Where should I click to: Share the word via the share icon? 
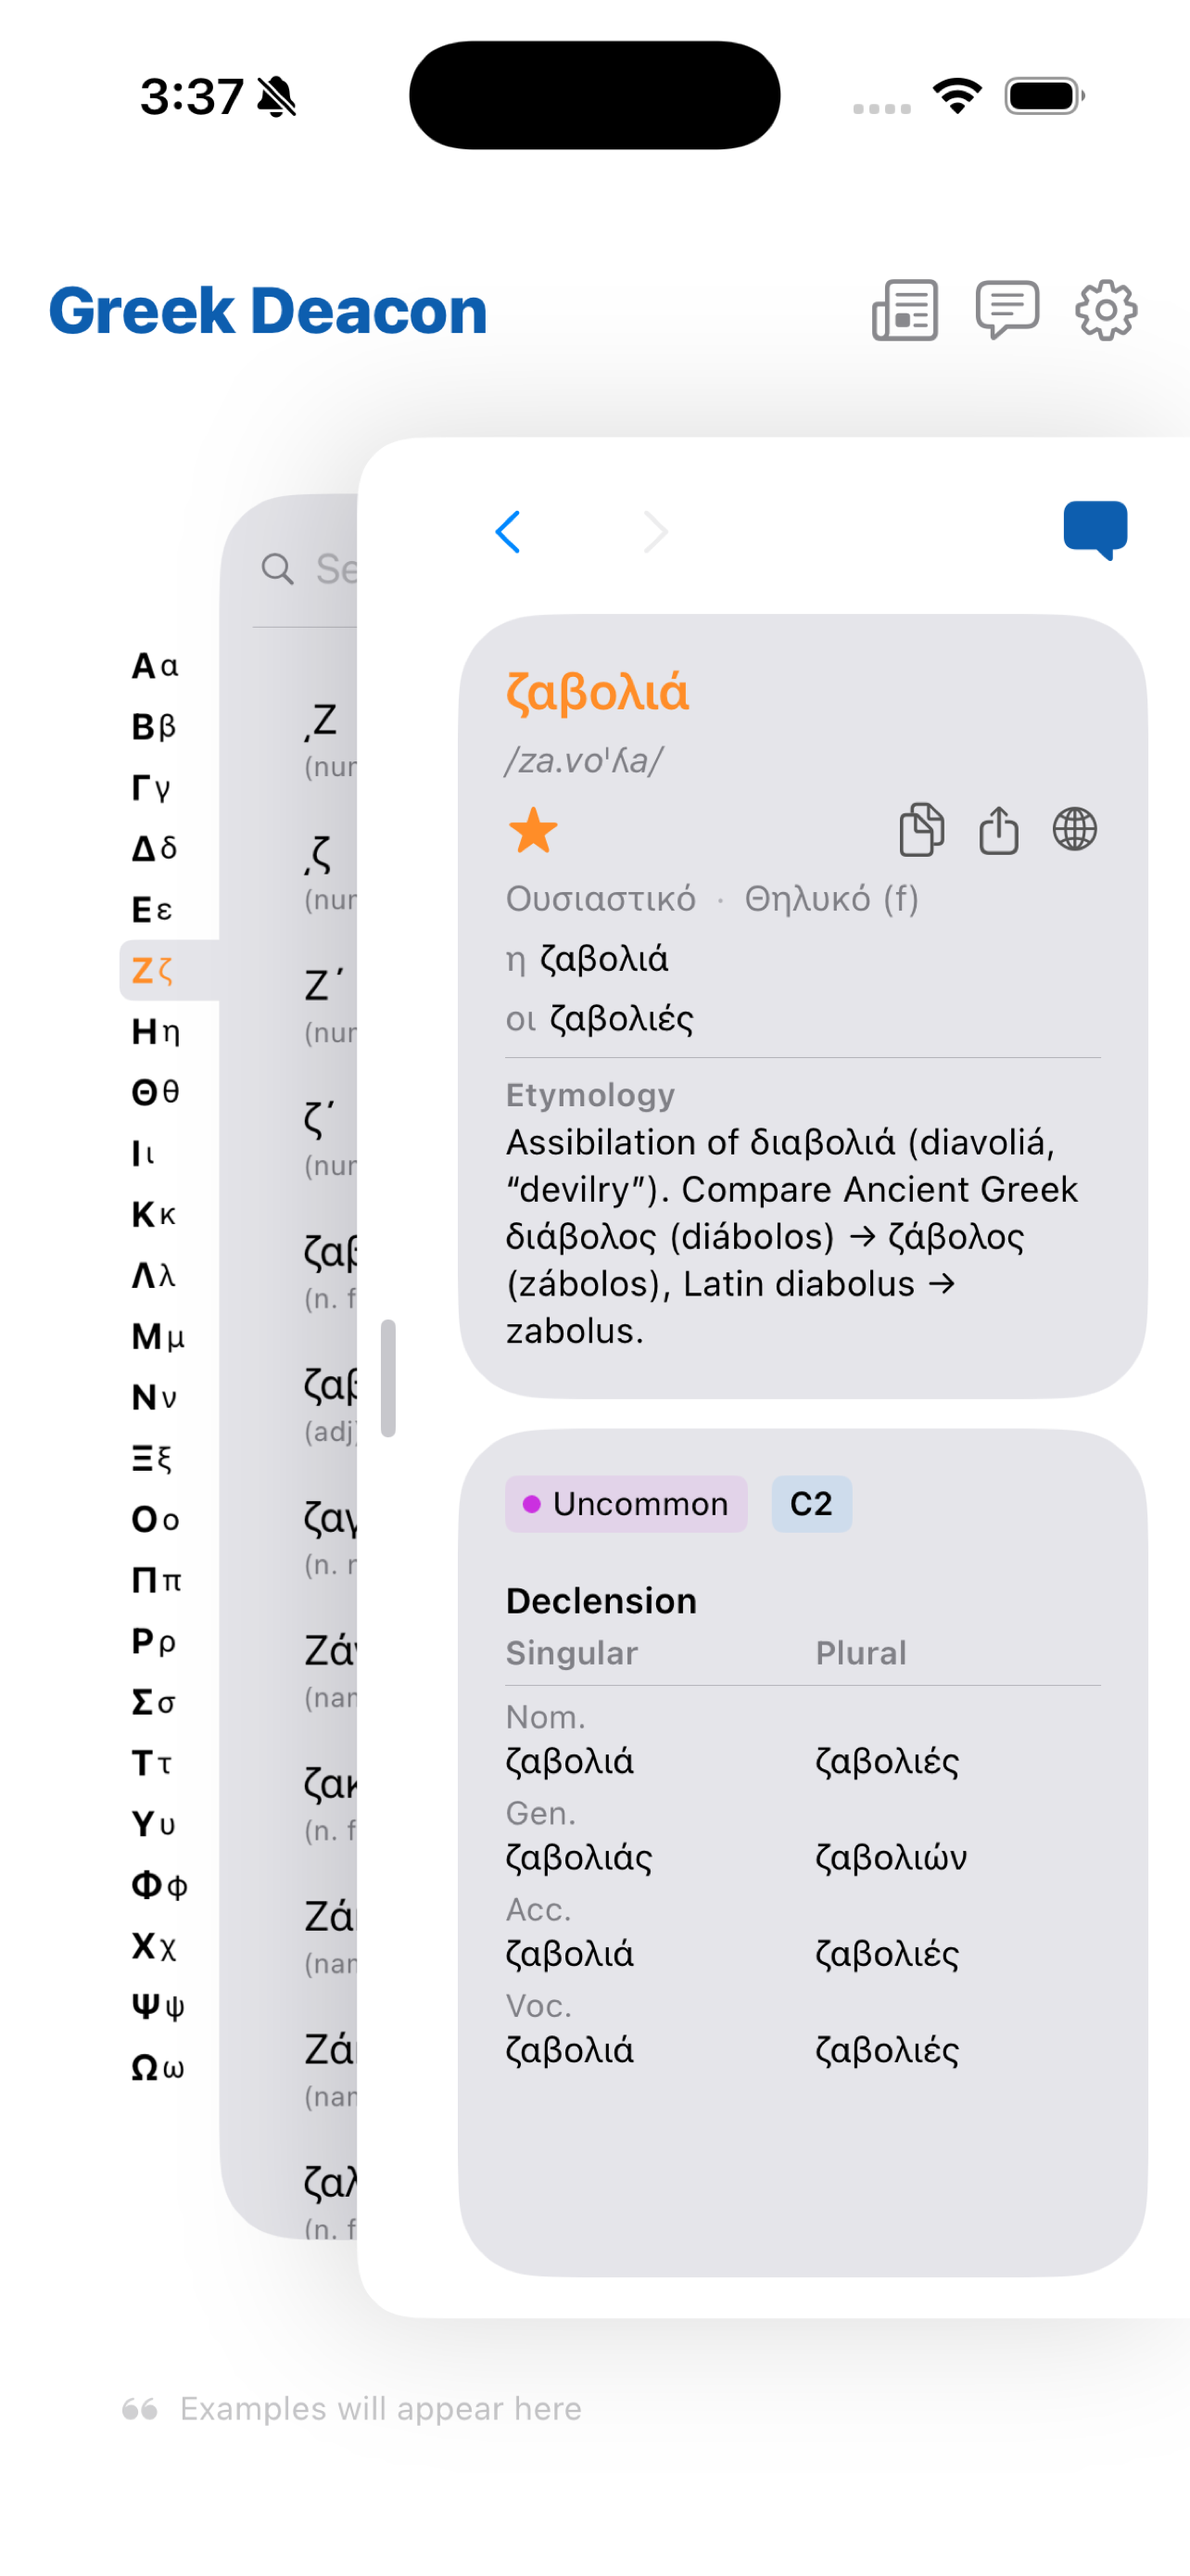pos(998,829)
